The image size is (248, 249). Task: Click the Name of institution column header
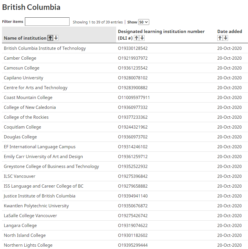pos(25,38)
